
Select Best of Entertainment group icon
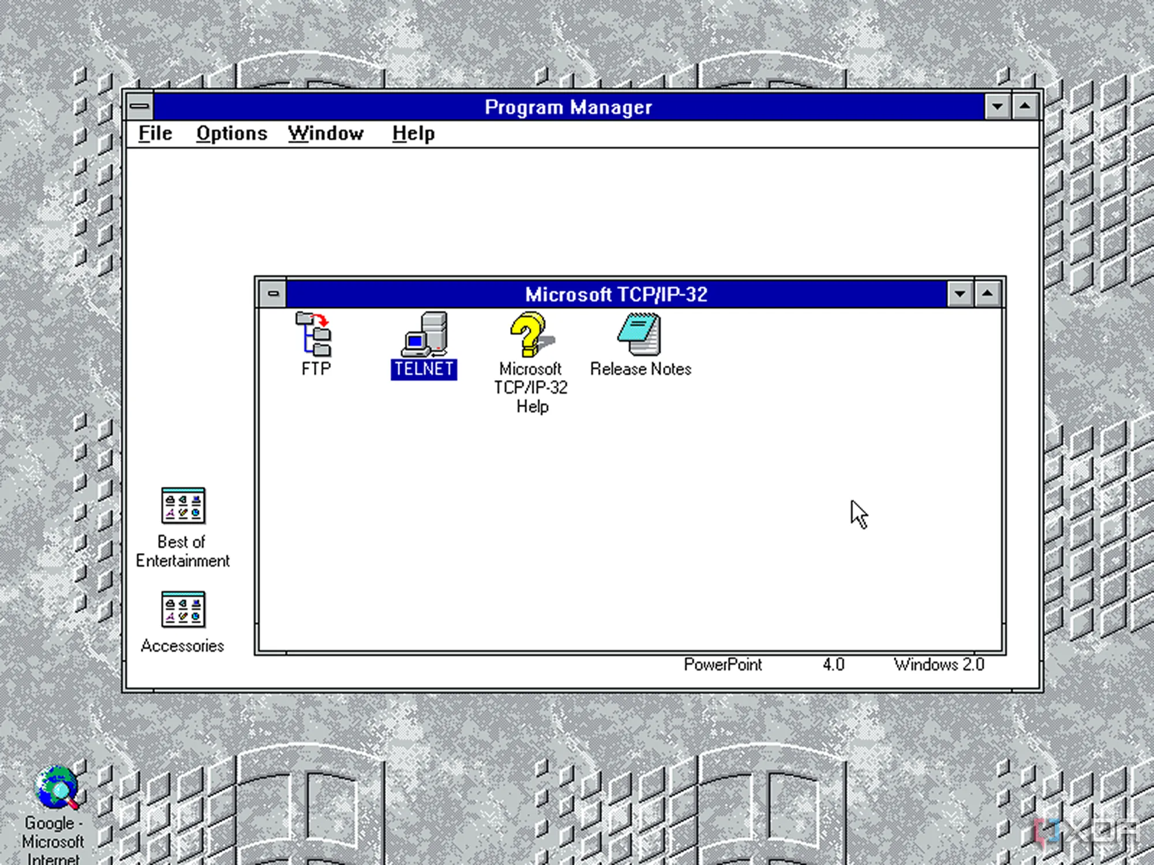click(x=183, y=506)
